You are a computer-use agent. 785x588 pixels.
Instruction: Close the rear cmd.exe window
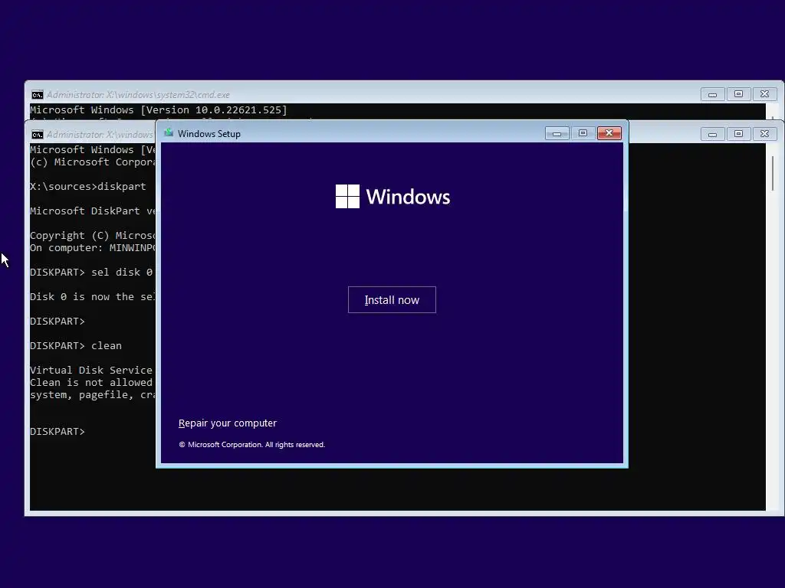764,94
